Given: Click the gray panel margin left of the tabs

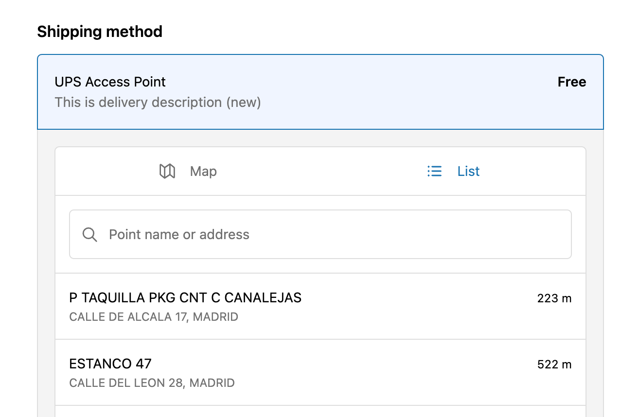Looking at the screenshot, I should pos(46,171).
